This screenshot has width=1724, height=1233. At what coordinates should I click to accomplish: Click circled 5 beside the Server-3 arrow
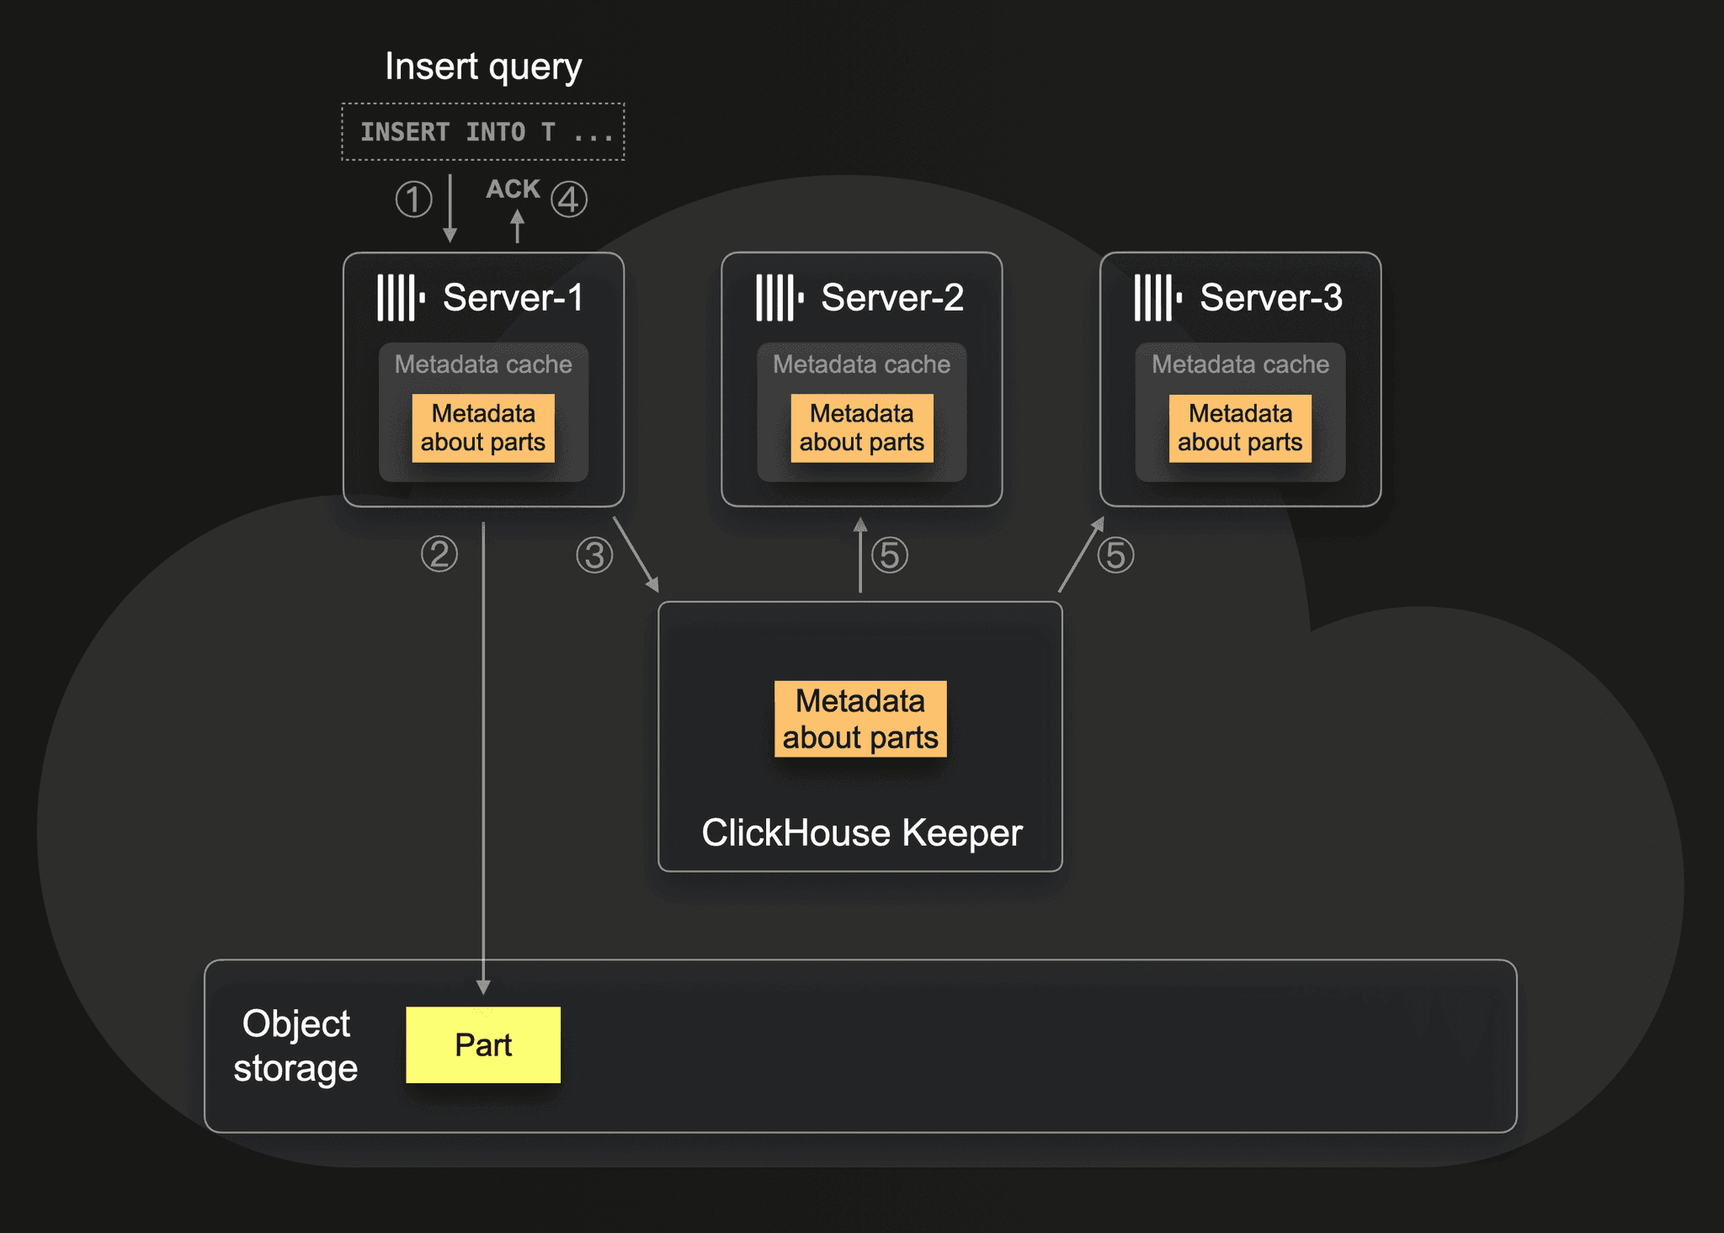[x=1116, y=555]
